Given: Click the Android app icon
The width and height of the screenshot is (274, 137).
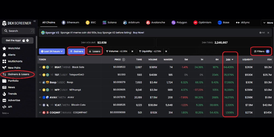Looking at the screenshot, I should click(27, 40).
